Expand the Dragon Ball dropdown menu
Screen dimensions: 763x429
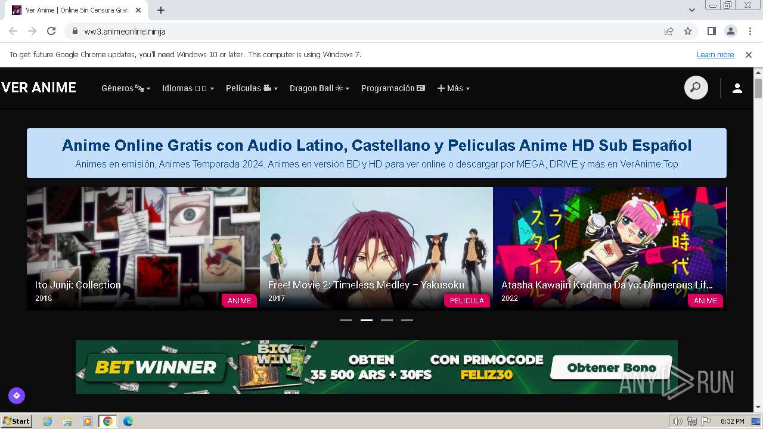pyautogui.click(x=320, y=88)
